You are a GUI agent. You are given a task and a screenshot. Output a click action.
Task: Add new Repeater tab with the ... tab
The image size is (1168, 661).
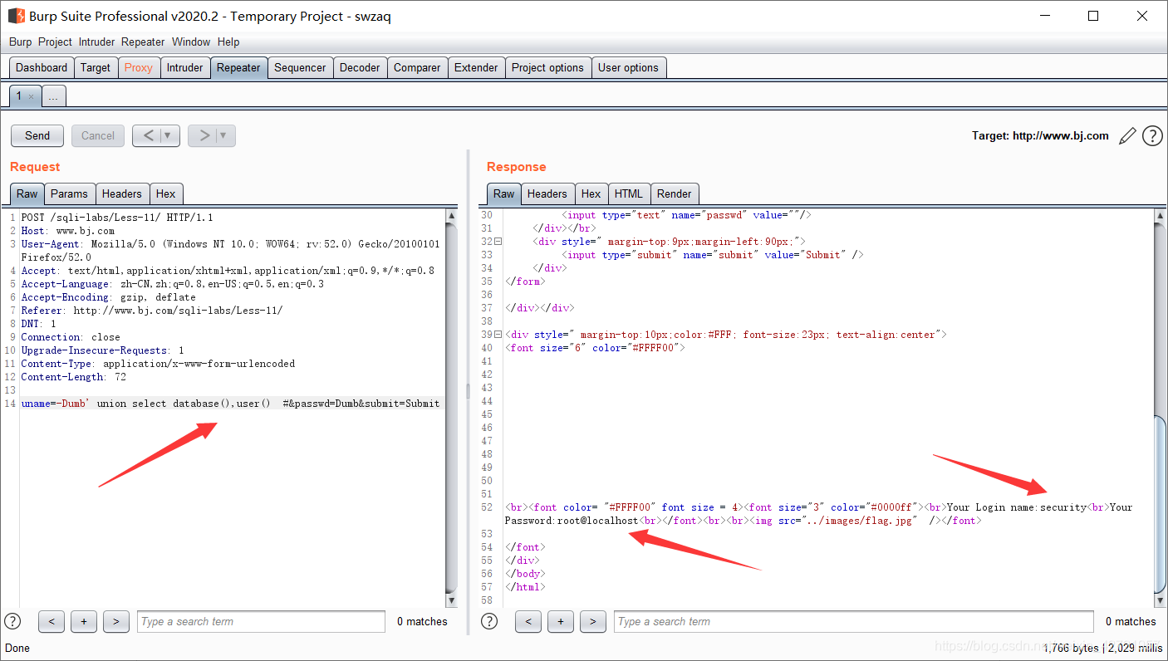[x=53, y=96]
